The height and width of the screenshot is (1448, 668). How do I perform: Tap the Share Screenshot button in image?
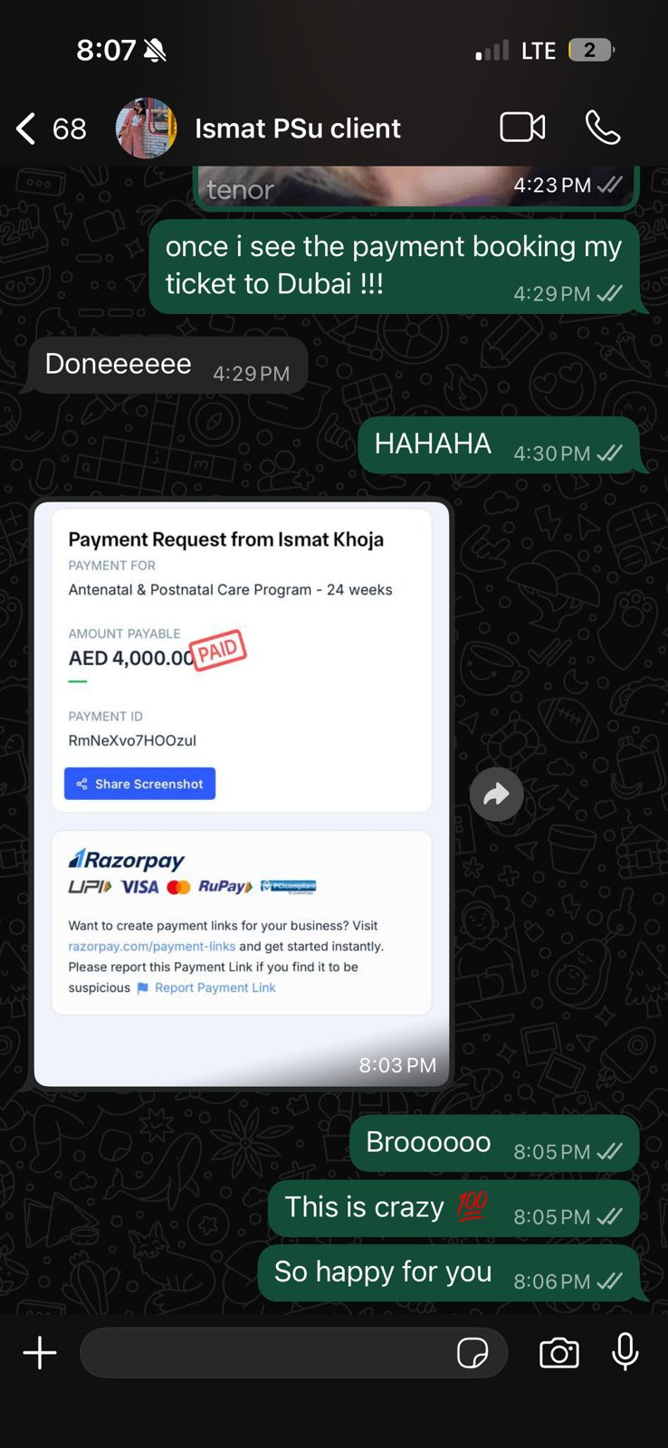click(139, 784)
